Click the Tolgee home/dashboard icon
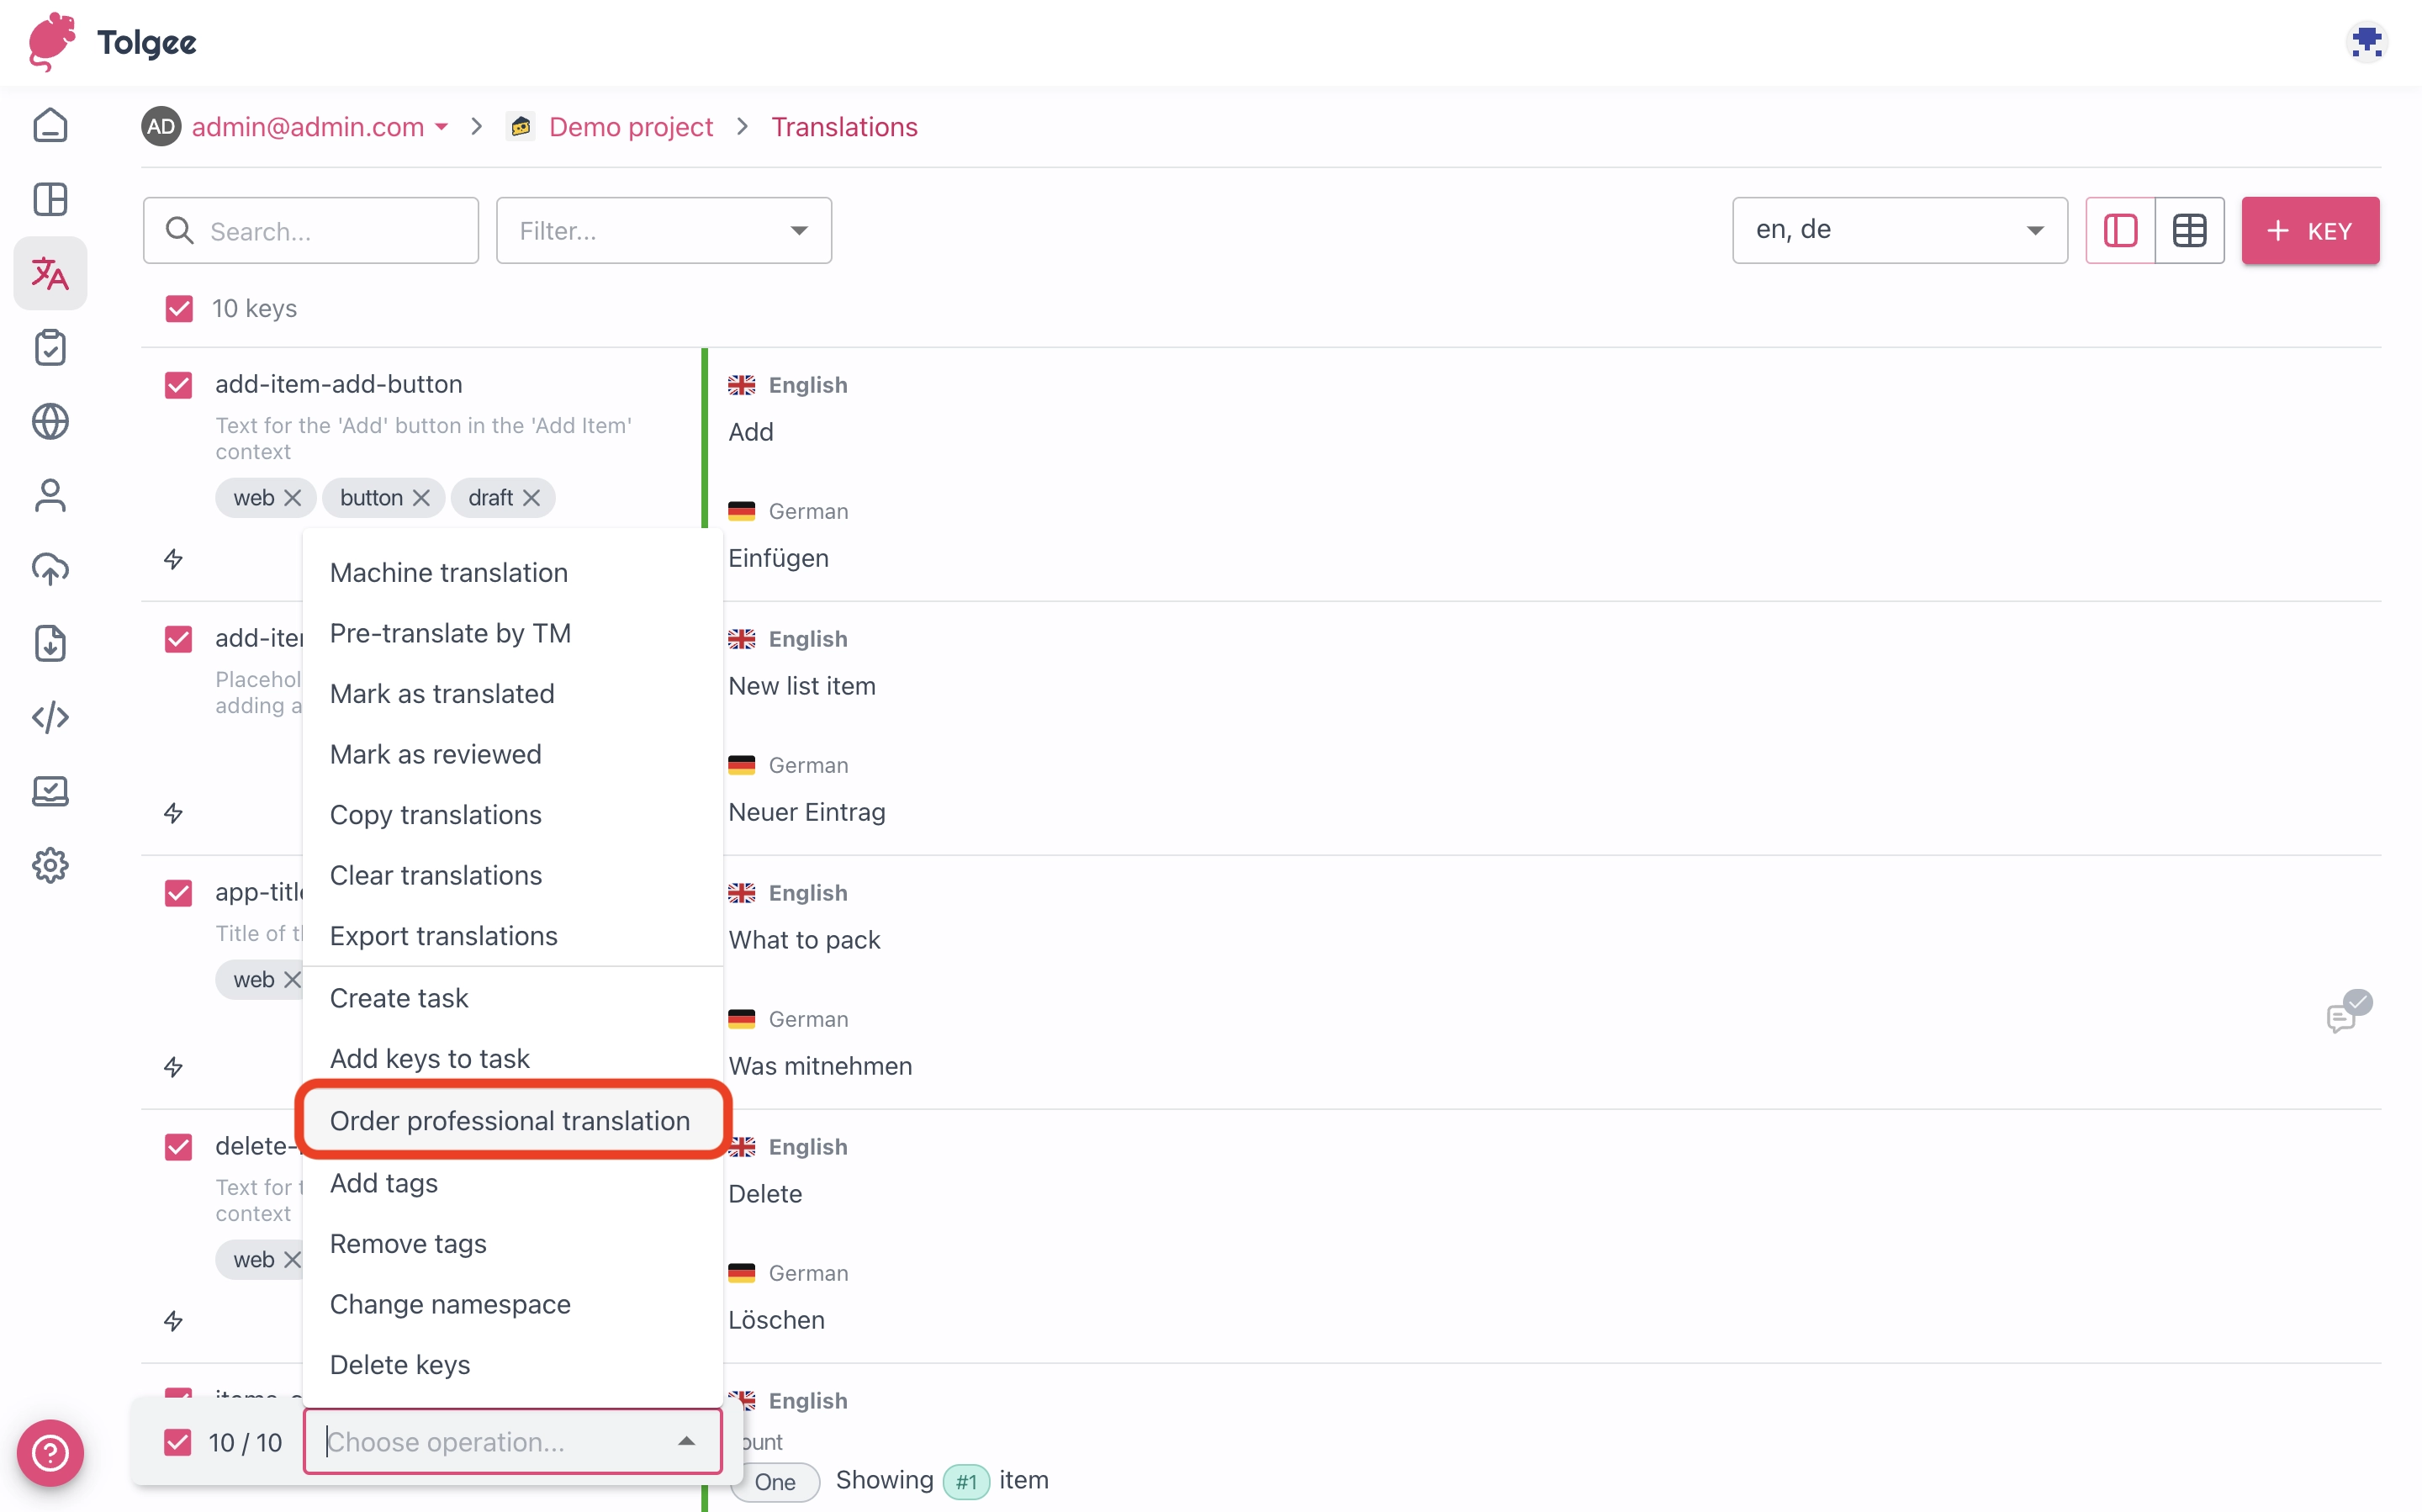Image resolution: width=2422 pixels, height=1512 pixels. [x=49, y=124]
